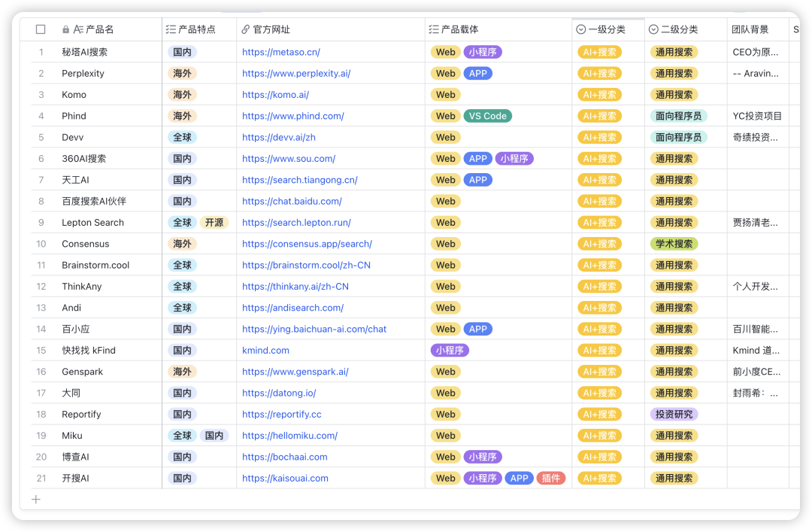The image size is (812, 532).
Task: Click the 开源 tag on Lepton Search row
Action: pyautogui.click(x=214, y=222)
